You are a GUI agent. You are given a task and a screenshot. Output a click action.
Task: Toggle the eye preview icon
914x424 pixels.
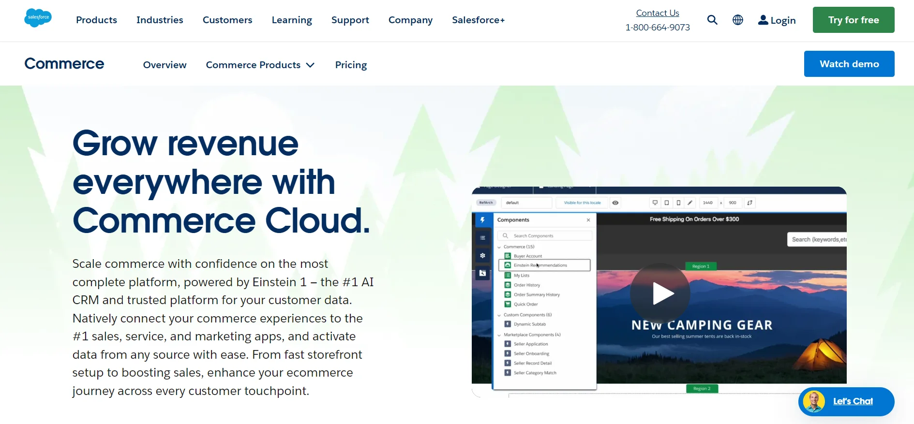615,203
